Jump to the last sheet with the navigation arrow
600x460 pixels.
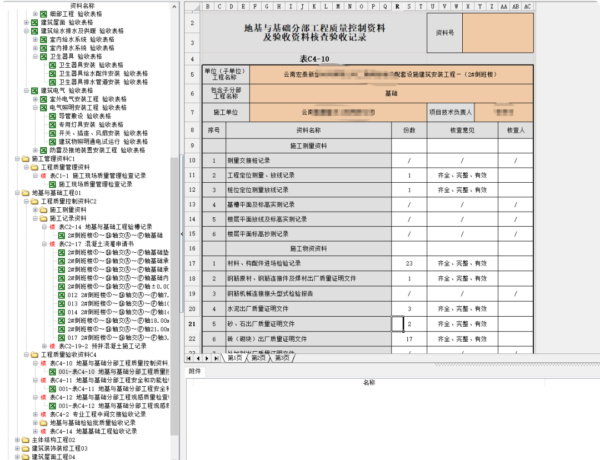click(x=216, y=358)
